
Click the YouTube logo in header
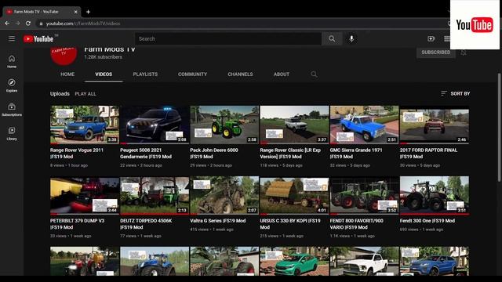[x=38, y=38]
